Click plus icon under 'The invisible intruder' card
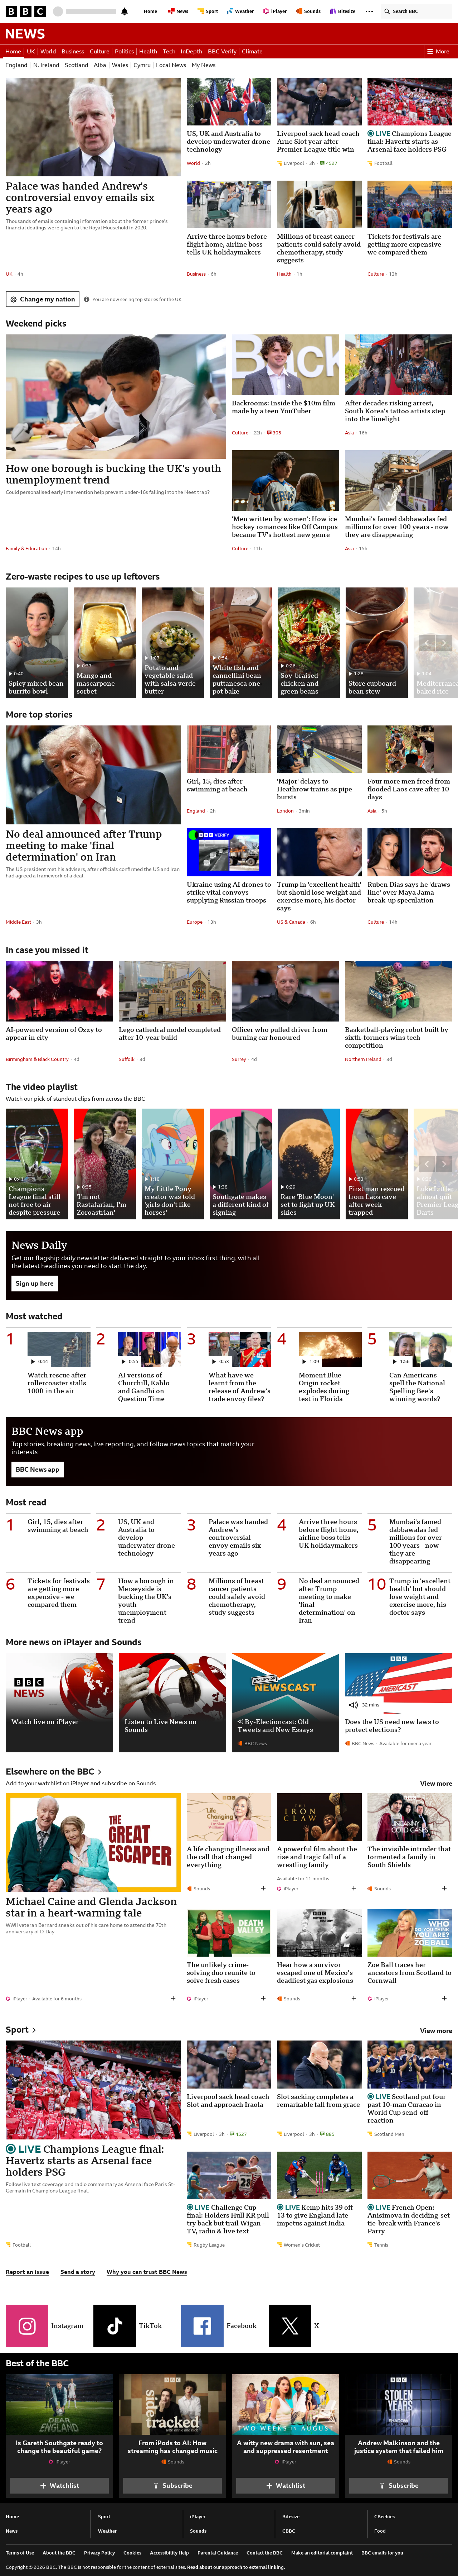Screen dimensions: 458x2576 [444, 1888]
